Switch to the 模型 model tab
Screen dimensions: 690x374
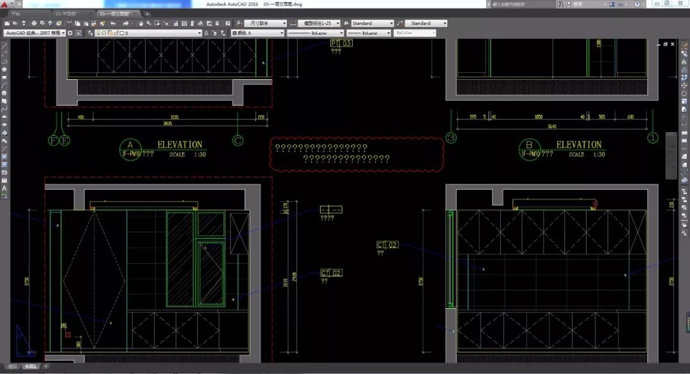(13, 366)
